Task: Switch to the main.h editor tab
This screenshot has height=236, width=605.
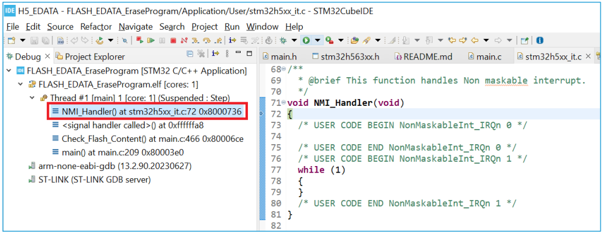Action: tap(280, 57)
